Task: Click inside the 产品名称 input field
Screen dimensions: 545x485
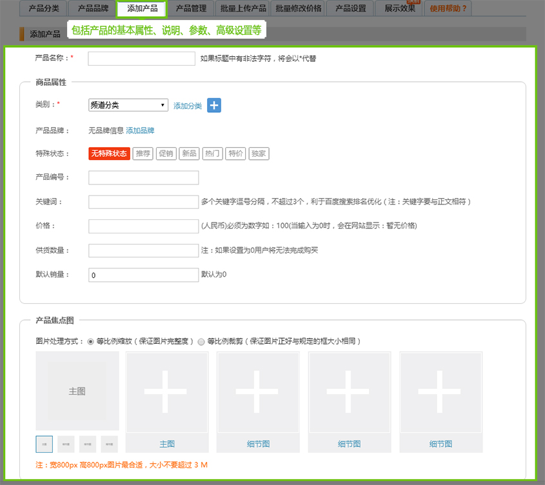Action: (141, 58)
